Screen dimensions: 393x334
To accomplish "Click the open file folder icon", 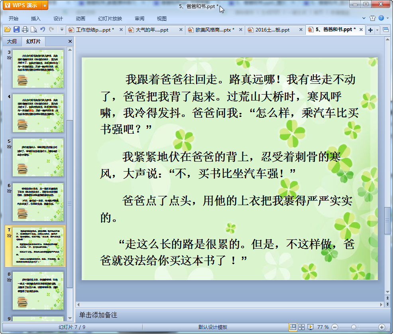I will [8, 30].
